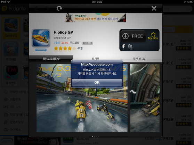Go forward with the right arrow
Screen dimensions: 194x145
[x=47, y=9]
